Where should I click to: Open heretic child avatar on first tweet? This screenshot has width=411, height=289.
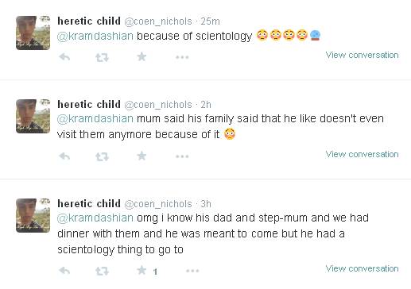click(33, 33)
